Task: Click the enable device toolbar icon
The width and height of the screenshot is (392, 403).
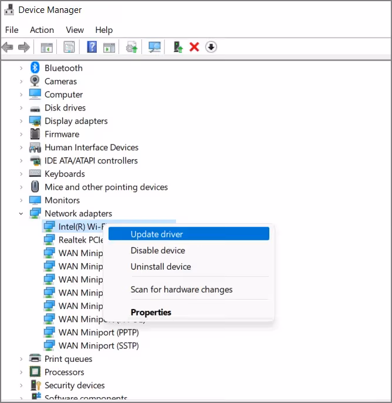Action: click(178, 47)
